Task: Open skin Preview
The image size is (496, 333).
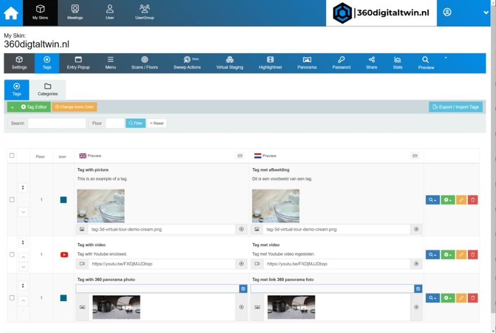Action: (426, 63)
